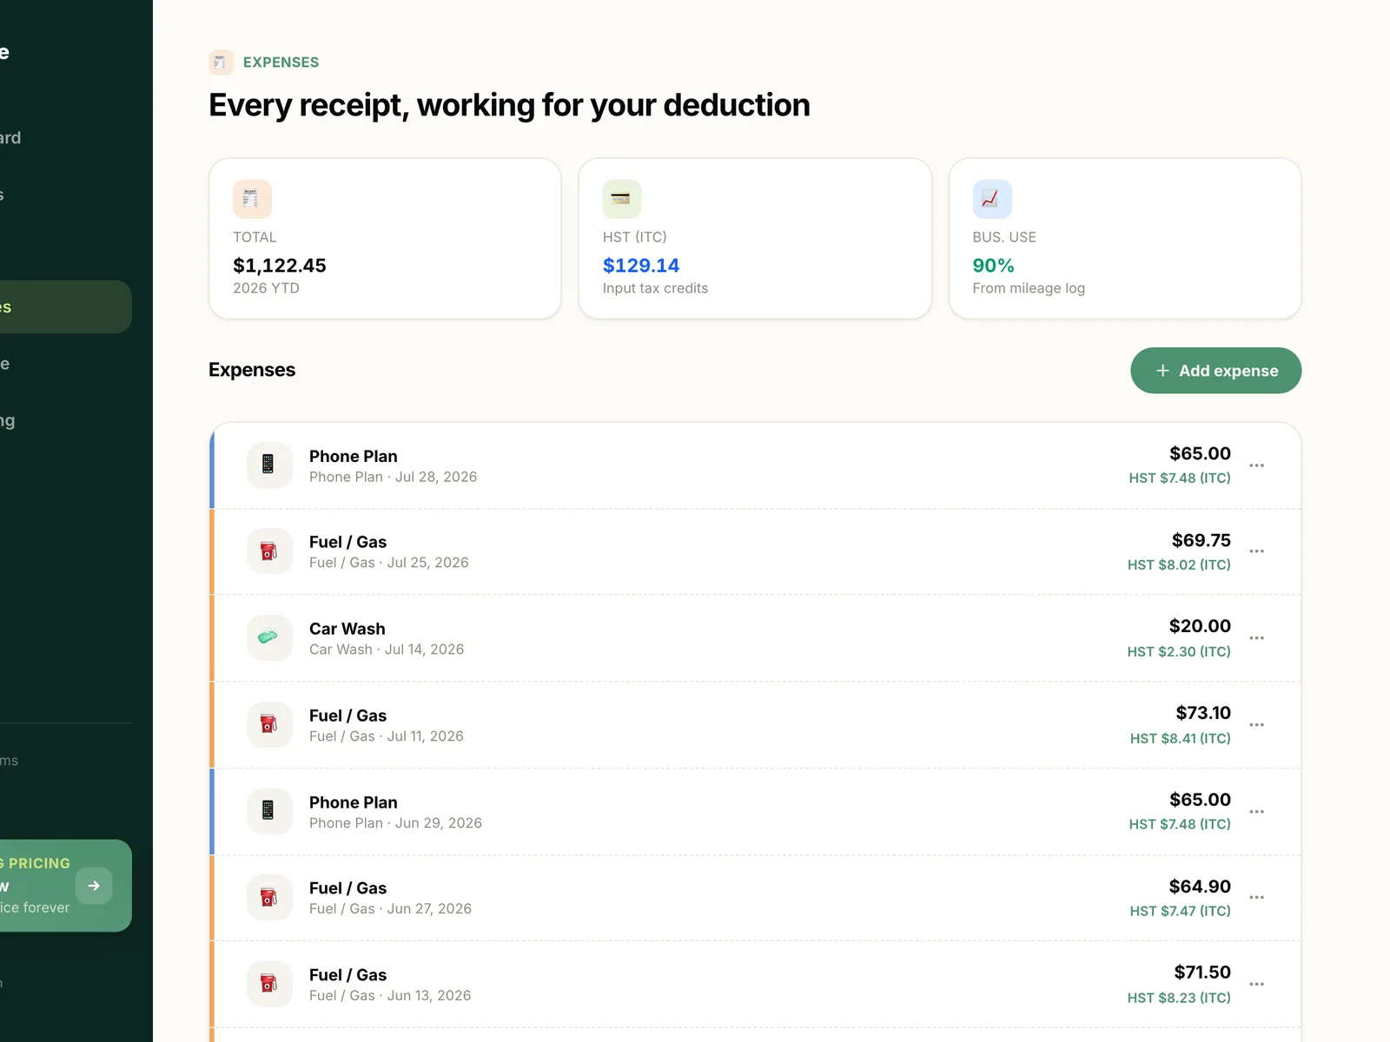Click the gas pump icon for Fuel / Gas Jun 27
This screenshot has height=1042, width=1390.
269,898
